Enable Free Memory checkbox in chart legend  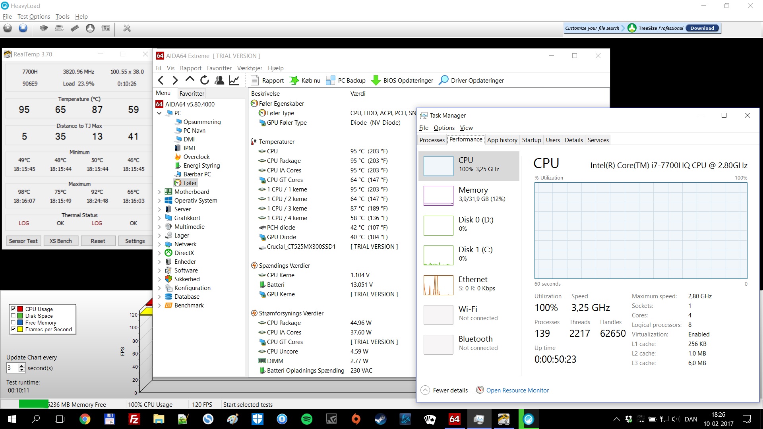pyautogui.click(x=13, y=322)
